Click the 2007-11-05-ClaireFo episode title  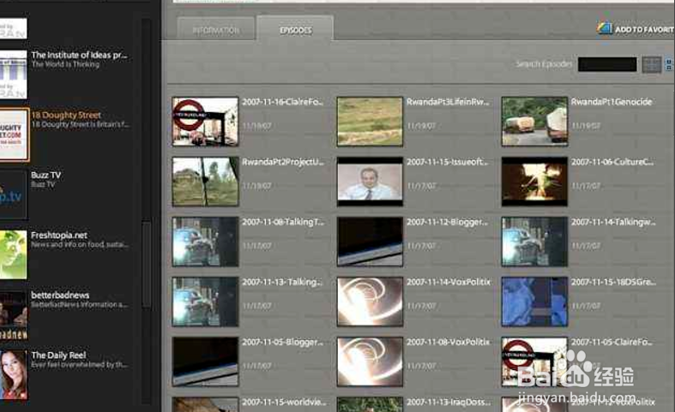coord(612,342)
